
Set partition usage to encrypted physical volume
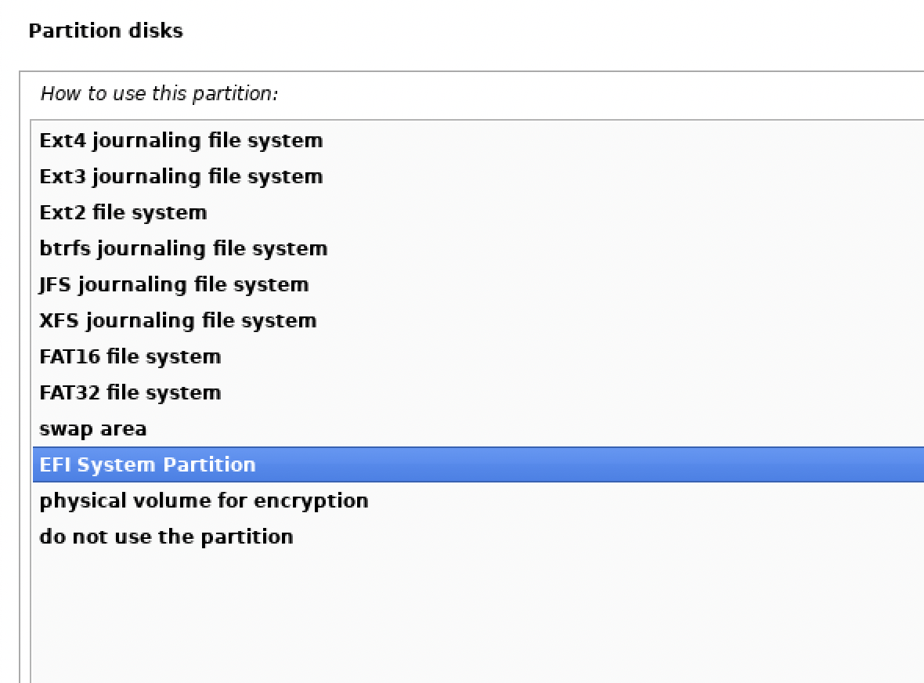[x=204, y=501]
